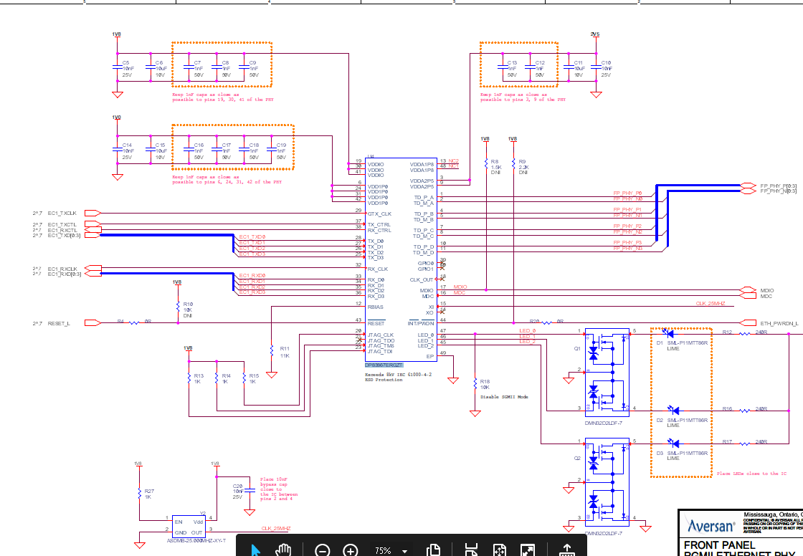Click the RBIAS pin label
This screenshot has width=803, height=556.
(376, 307)
